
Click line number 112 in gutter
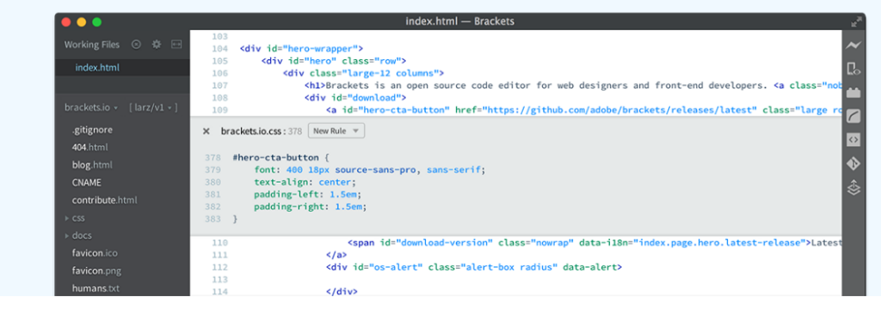[x=219, y=267]
